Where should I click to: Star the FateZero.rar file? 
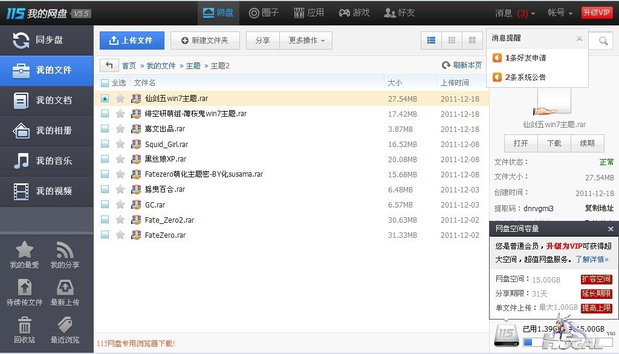(x=120, y=235)
